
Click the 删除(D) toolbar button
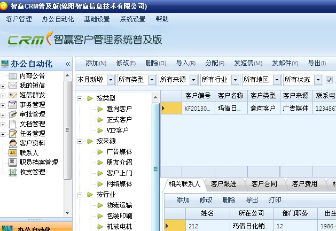(156, 63)
